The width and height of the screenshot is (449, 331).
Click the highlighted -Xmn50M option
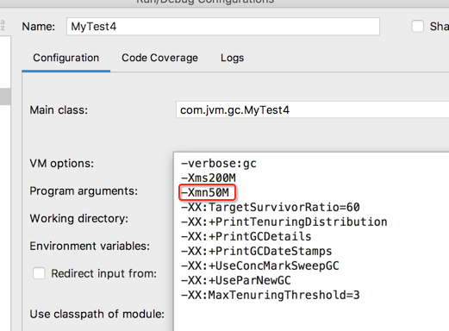207,192
